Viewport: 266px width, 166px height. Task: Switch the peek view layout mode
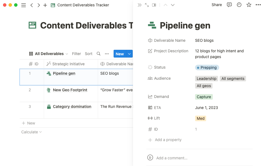(x=154, y=5)
